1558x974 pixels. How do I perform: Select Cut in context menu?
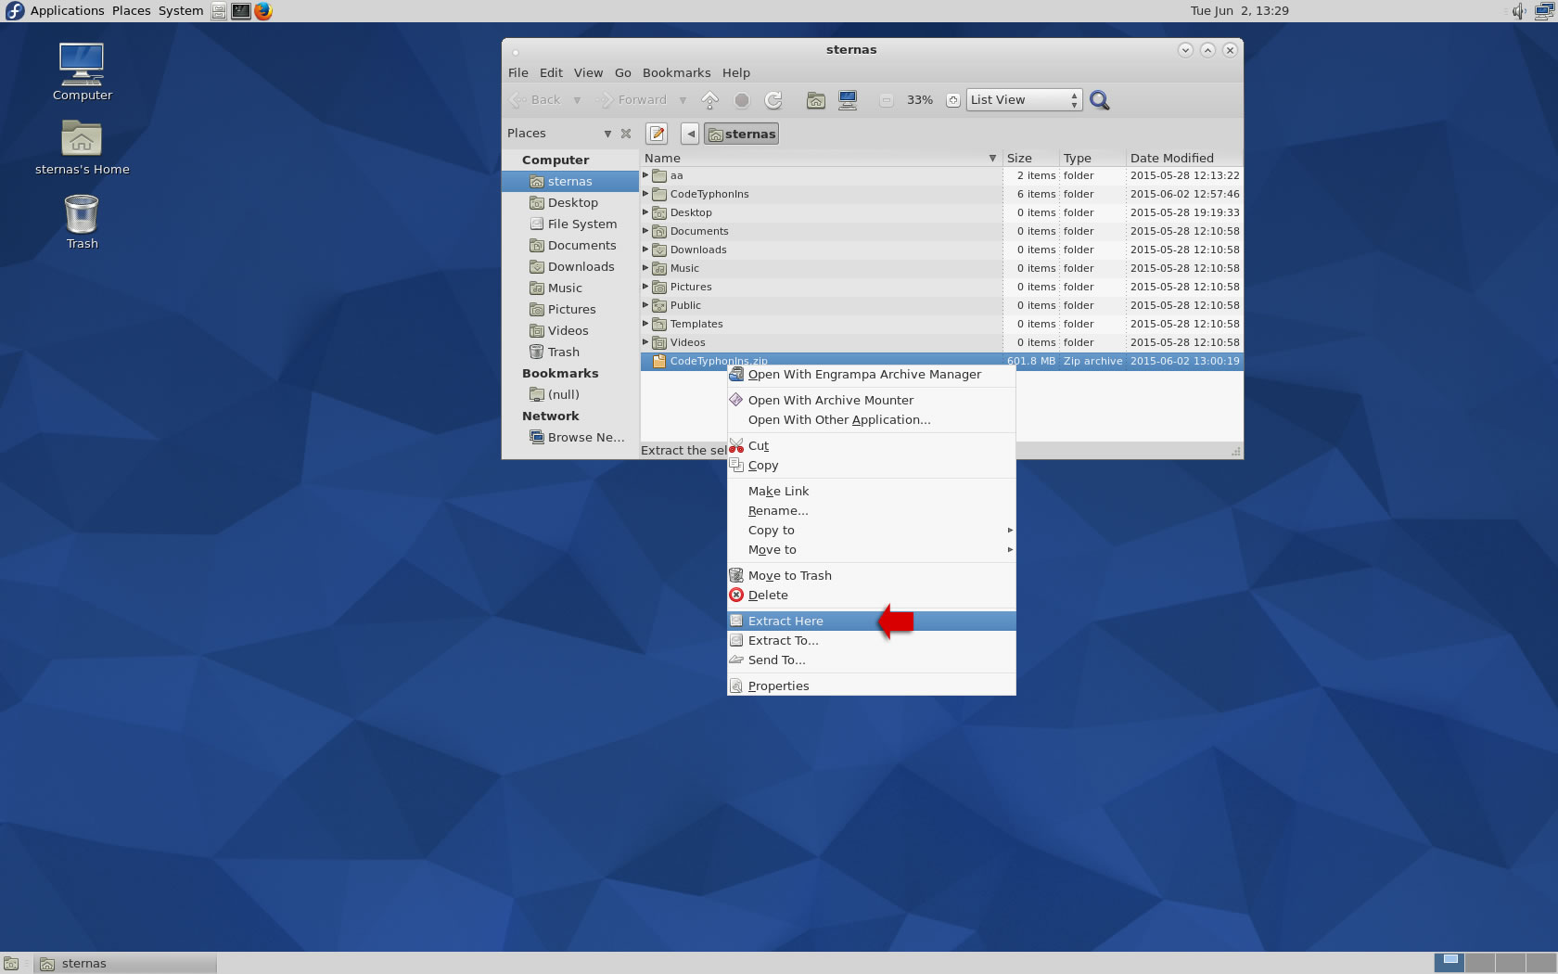[872, 446]
